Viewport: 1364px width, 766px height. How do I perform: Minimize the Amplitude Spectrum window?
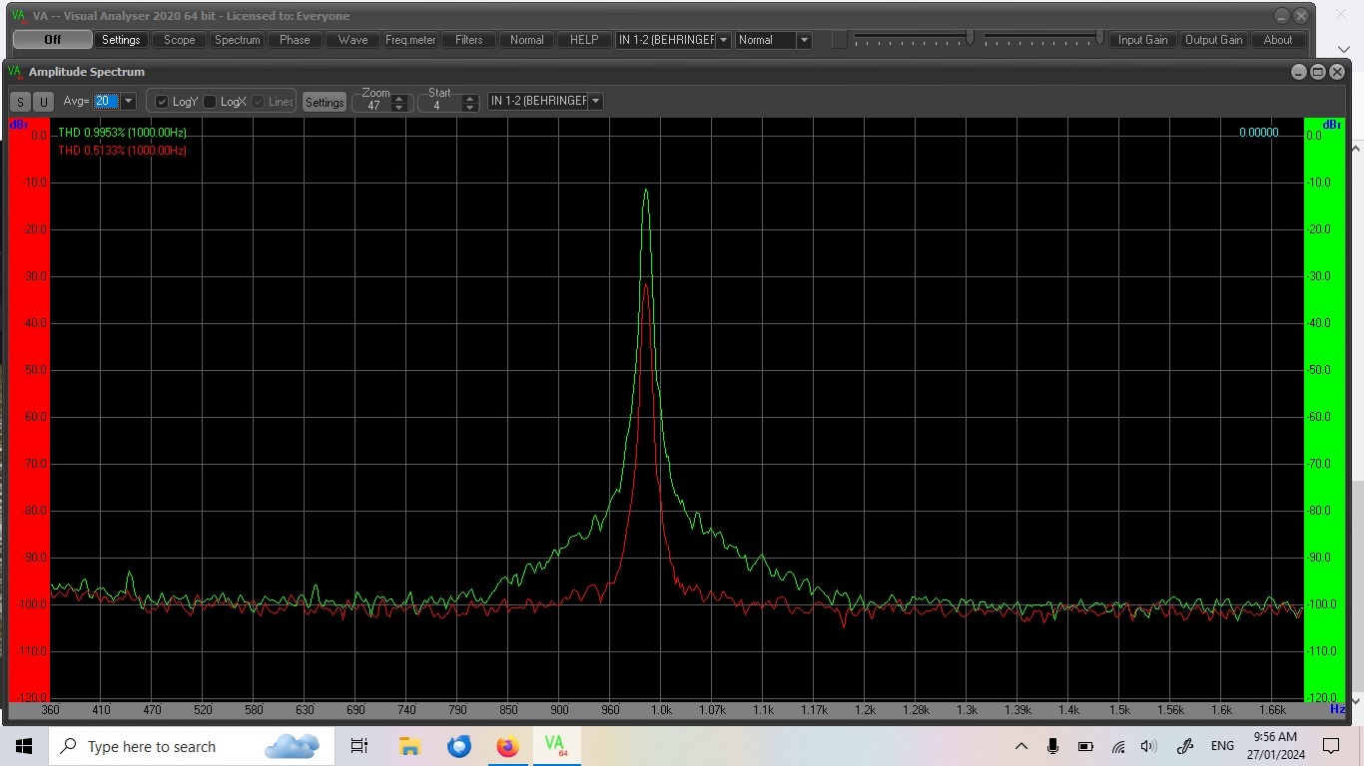[x=1298, y=72]
